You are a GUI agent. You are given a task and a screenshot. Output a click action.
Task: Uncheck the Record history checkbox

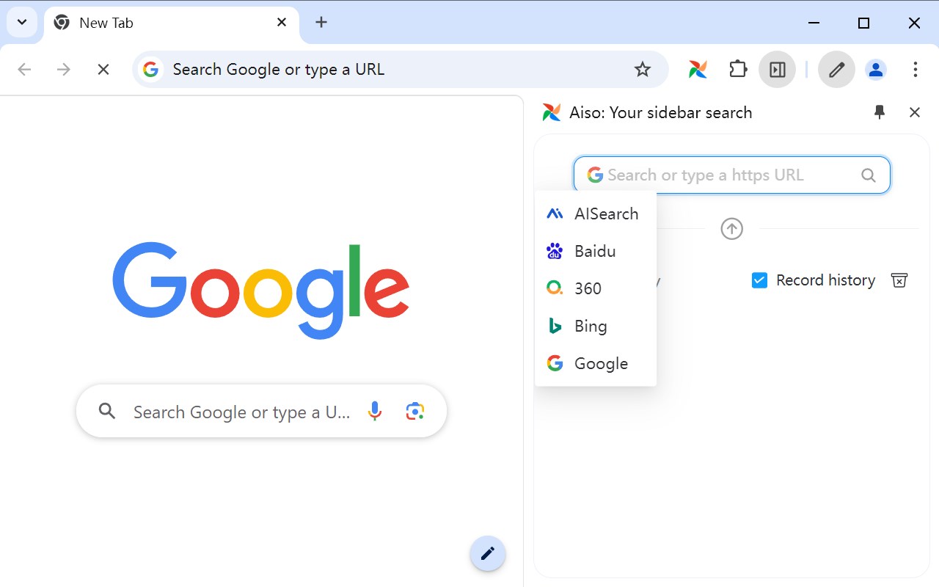tap(759, 280)
